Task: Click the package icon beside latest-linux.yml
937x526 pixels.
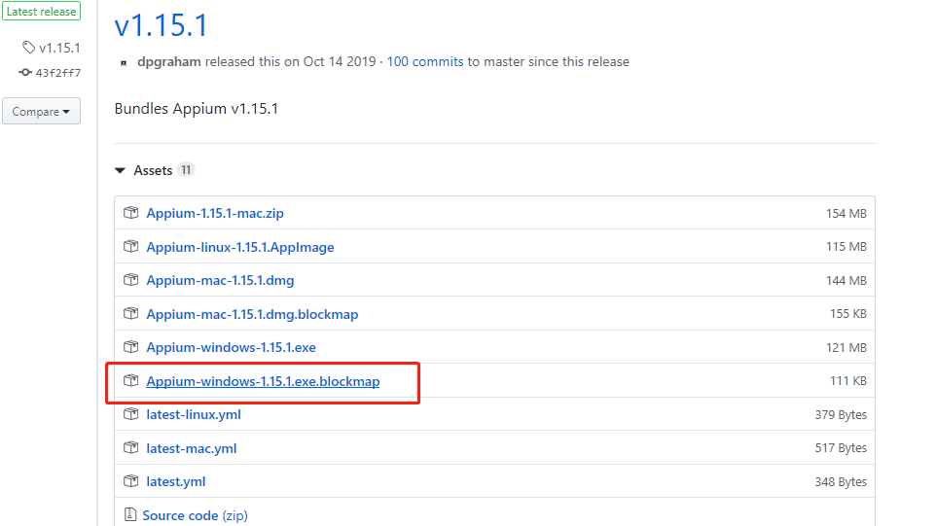Action: coord(131,414)
